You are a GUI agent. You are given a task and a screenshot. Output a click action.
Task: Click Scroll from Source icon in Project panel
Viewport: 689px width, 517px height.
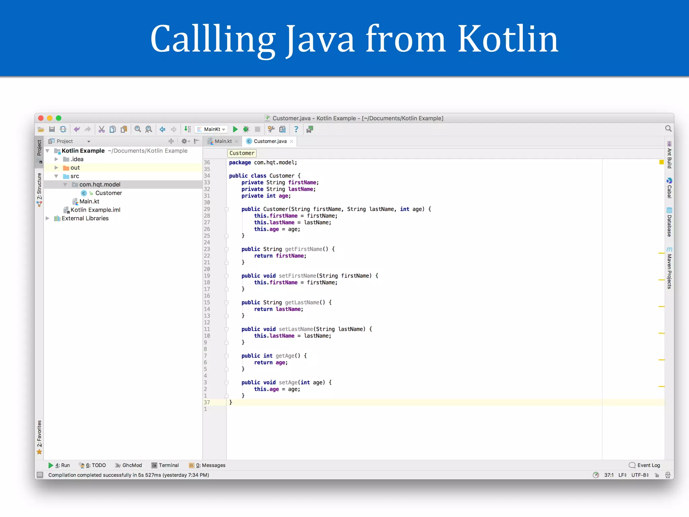pyautogui.click(x=171, y=141)
